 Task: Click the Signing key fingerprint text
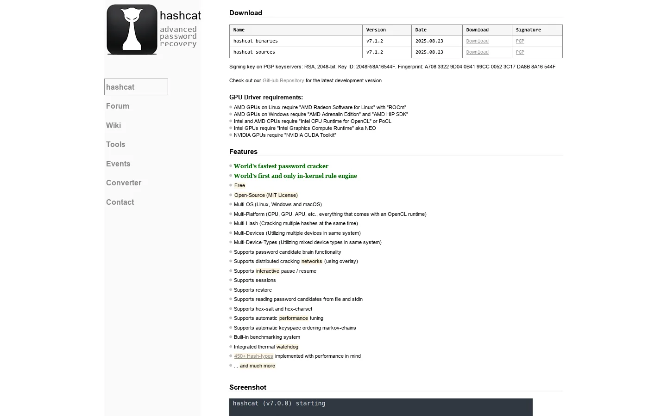(392, 67)
